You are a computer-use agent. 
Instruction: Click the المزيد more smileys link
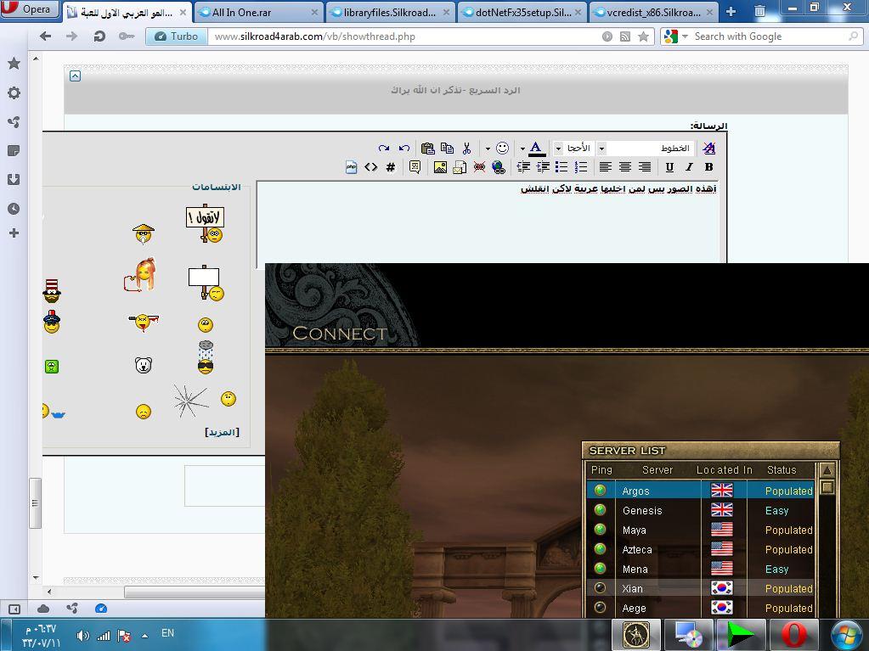click(223, 432)
